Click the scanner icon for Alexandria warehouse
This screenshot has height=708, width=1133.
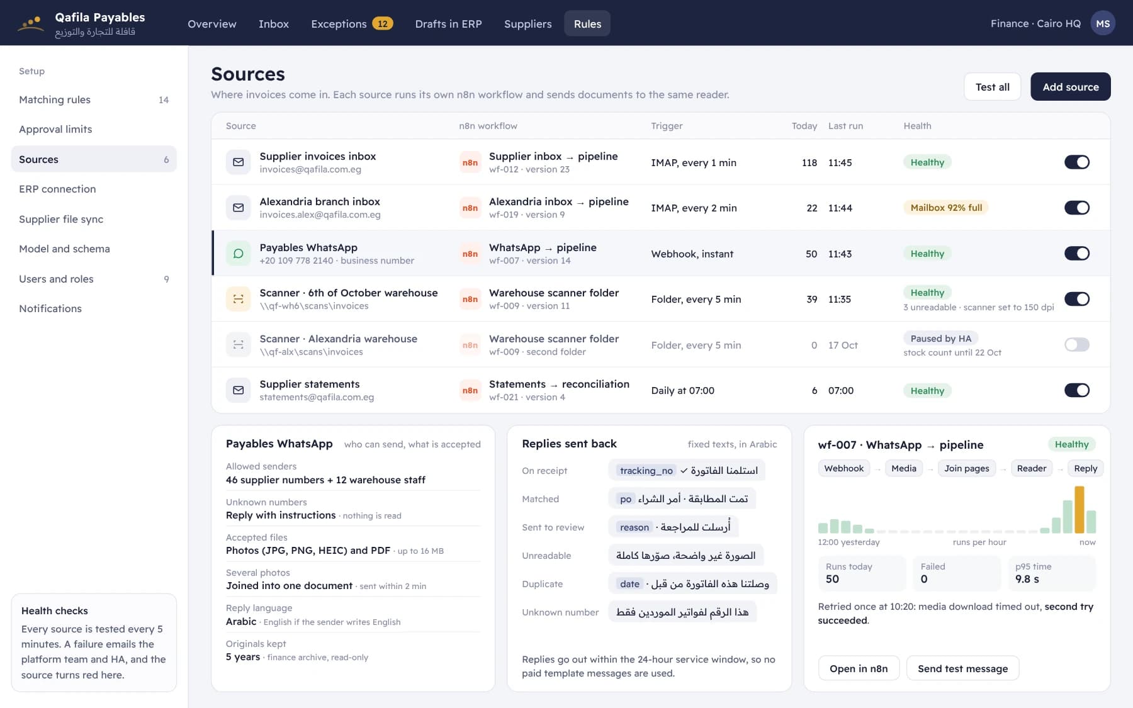(x=238, y=345)
